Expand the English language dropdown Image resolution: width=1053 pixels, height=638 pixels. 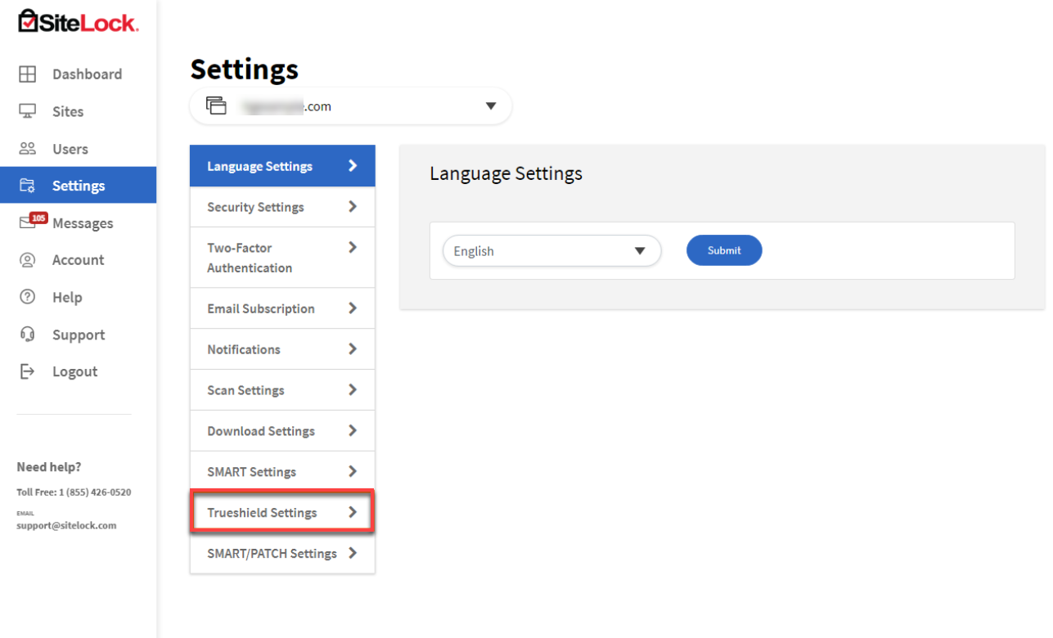click(x=639, y=251)
